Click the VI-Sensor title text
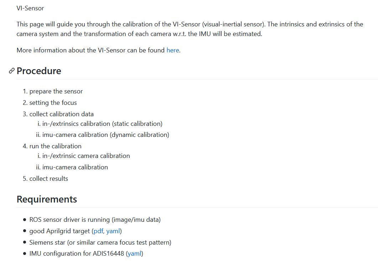The image size is (378, 261). [x=30, y=8]
